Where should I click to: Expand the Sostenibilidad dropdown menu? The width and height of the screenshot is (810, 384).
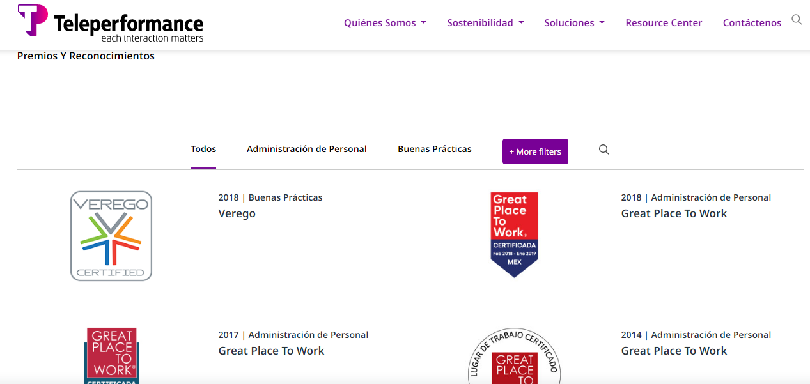485,23
